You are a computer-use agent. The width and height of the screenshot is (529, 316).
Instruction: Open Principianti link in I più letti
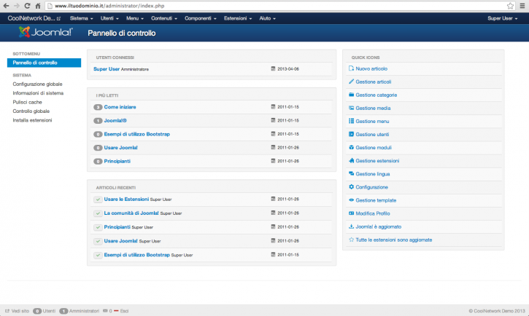[x=117, y=161]
